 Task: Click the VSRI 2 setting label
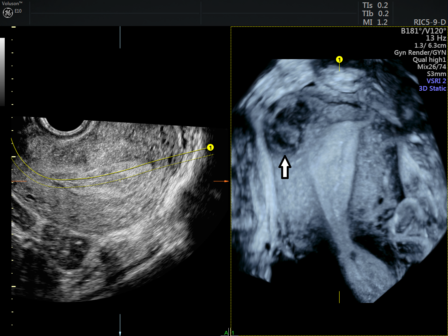click(x=436, y=81)
